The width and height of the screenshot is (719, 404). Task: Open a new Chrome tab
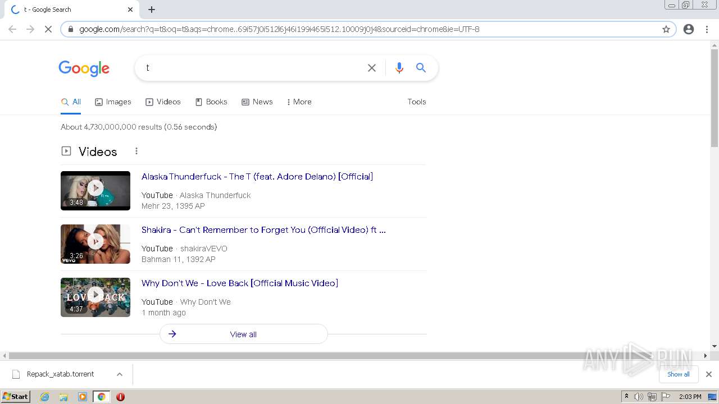(x=152, y=10)
